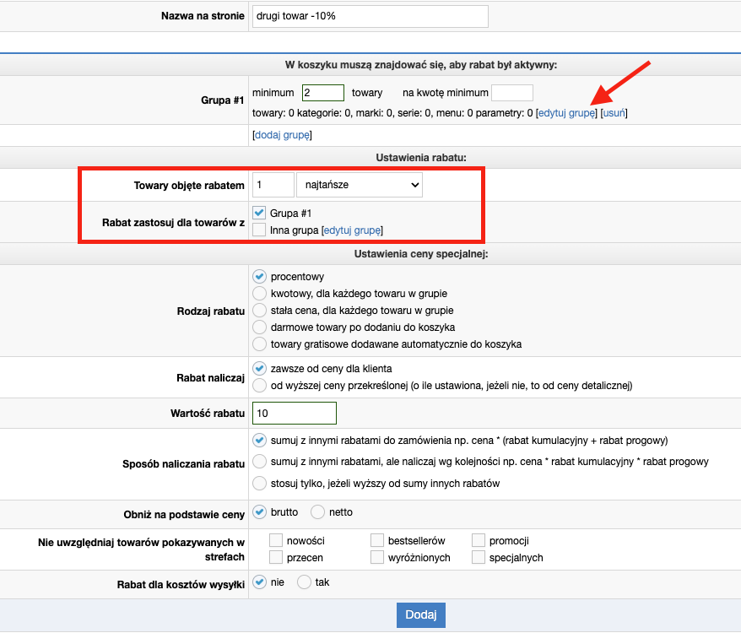The image size is (741, 633).
Task: Choose 'od wyższej ceny przekreślonej' option
Action: [x=259, y=386]
